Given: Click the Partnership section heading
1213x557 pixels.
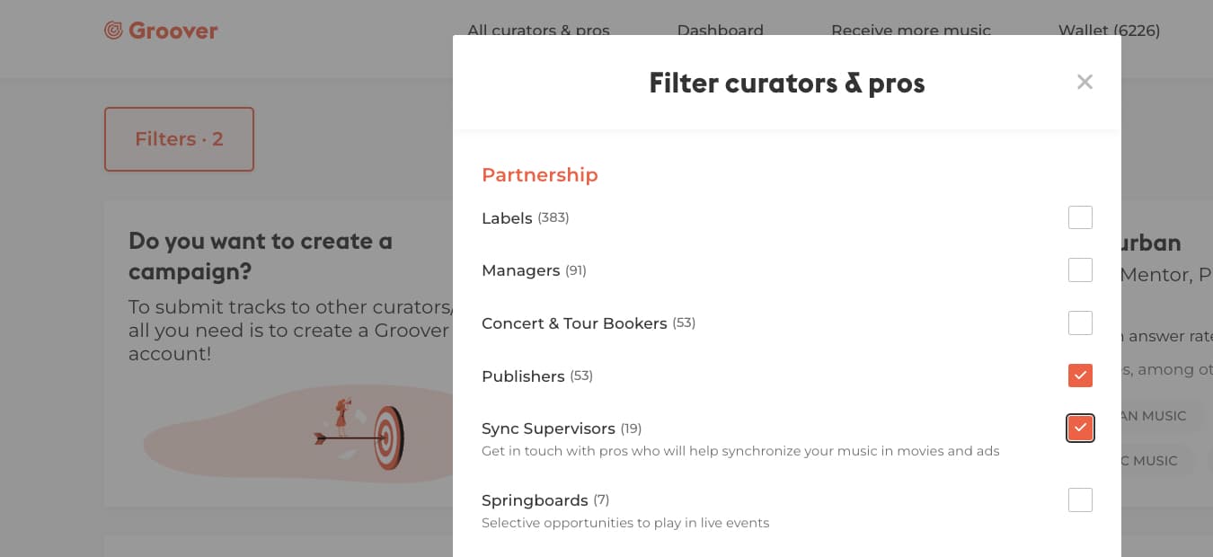Looking at the screenshot, I should point(539,174).
